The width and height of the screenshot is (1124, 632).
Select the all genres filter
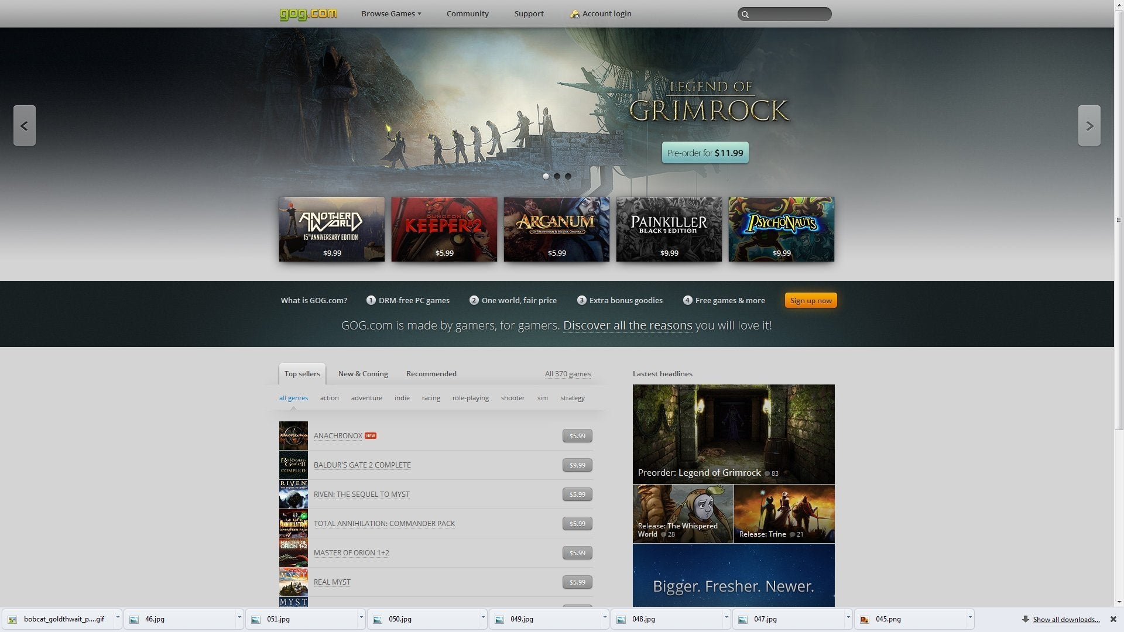tap(293, 398)
